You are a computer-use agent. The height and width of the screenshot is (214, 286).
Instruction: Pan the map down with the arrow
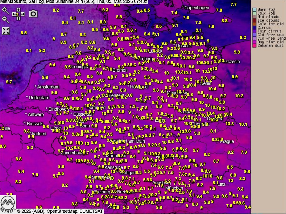(18, 18)
